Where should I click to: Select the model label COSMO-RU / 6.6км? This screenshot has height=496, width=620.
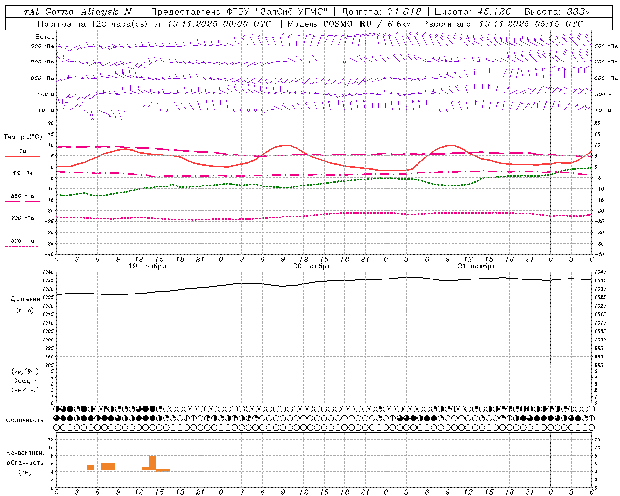tap(367, 24)
